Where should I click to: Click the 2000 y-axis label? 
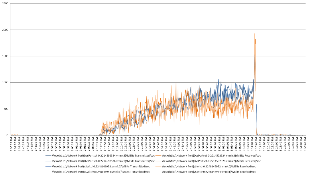coord(5,30)
